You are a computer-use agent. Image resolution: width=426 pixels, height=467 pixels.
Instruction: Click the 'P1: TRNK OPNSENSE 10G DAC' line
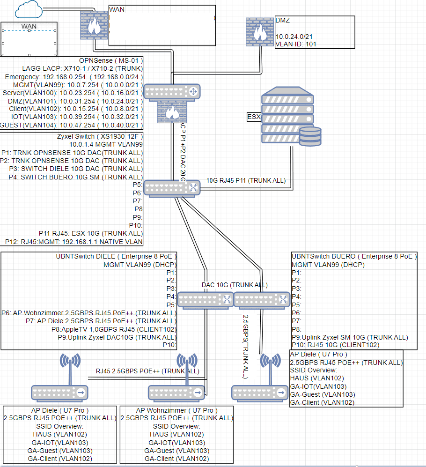point(72,153)
